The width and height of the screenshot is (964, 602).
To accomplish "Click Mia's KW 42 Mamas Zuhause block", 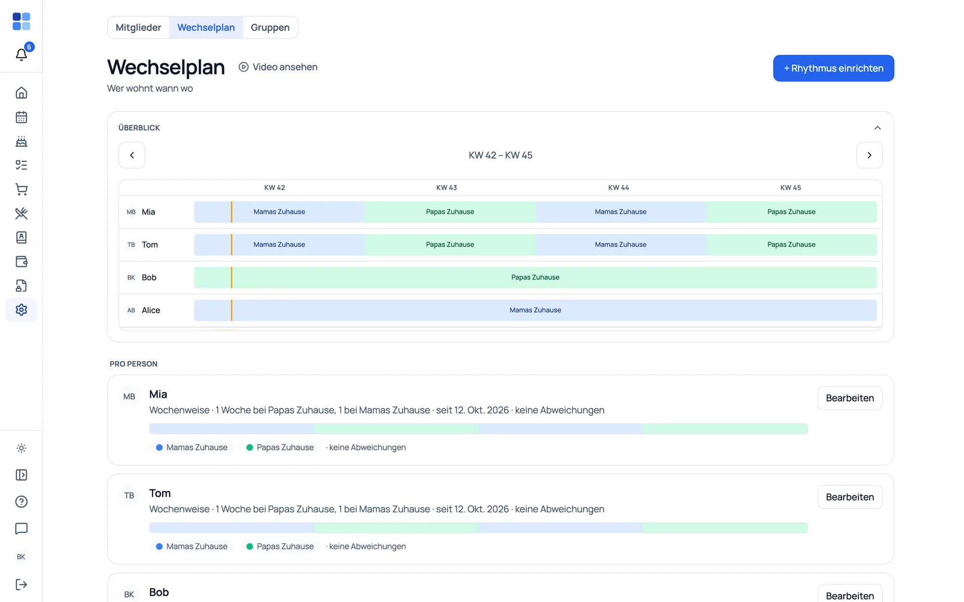I will pyautogui.click(x=280, y=212).
